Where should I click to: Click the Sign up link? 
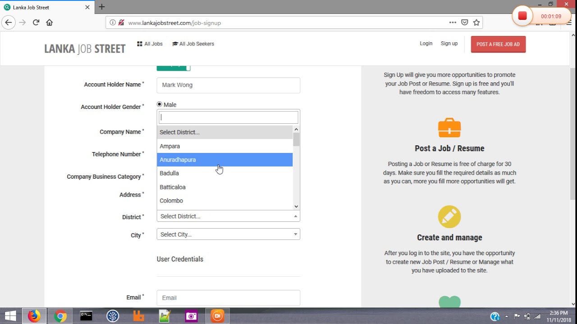449,44
